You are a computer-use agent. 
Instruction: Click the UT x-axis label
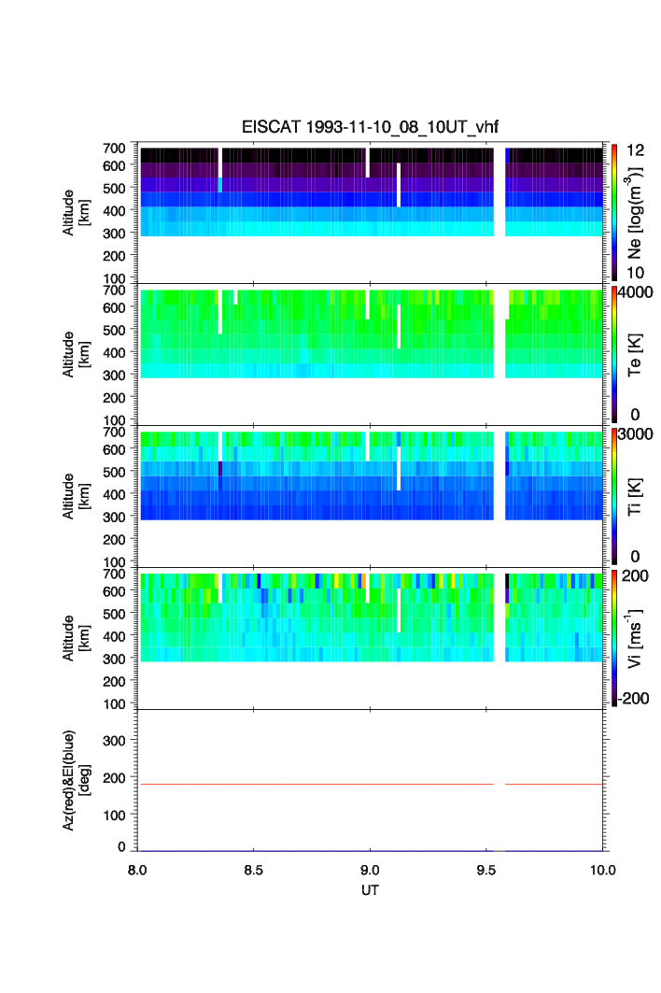click(371, 890)
